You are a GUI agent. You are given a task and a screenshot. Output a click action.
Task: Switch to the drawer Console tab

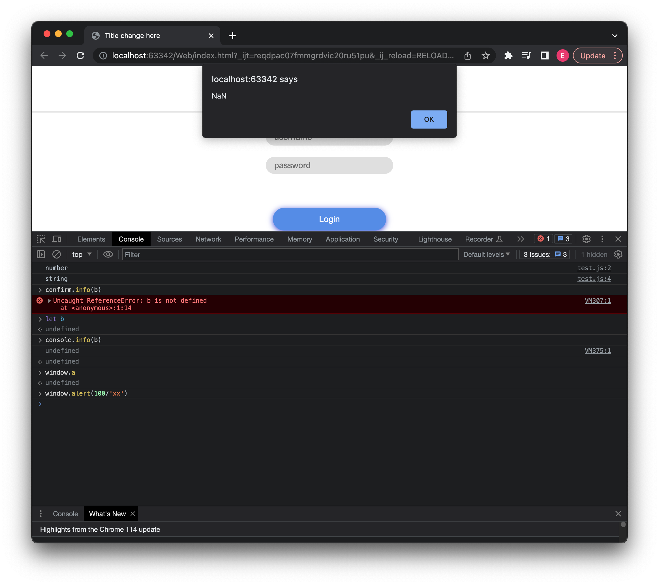click(65, 514)
